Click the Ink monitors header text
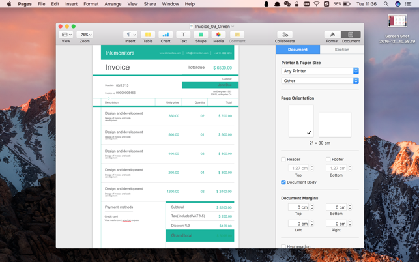 pos(120,53)
